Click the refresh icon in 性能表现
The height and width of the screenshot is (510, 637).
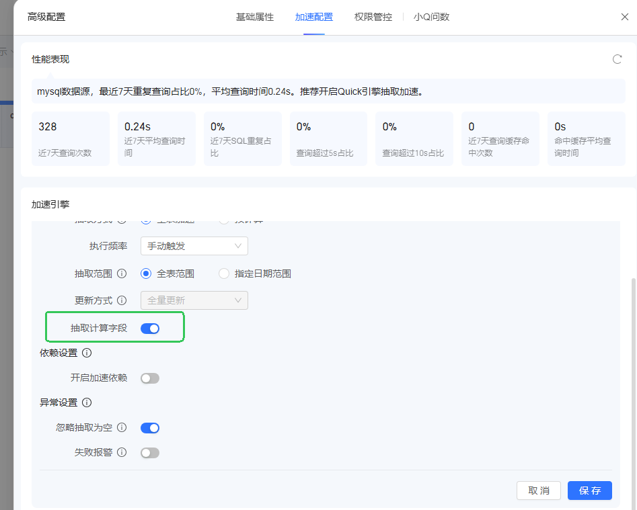click(x=617, y=59)
